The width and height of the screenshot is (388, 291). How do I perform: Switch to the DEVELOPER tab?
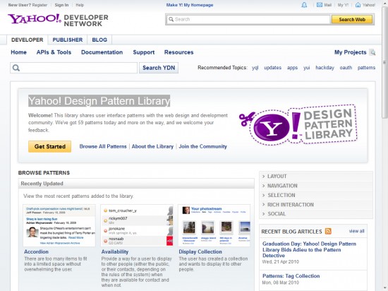28,40
